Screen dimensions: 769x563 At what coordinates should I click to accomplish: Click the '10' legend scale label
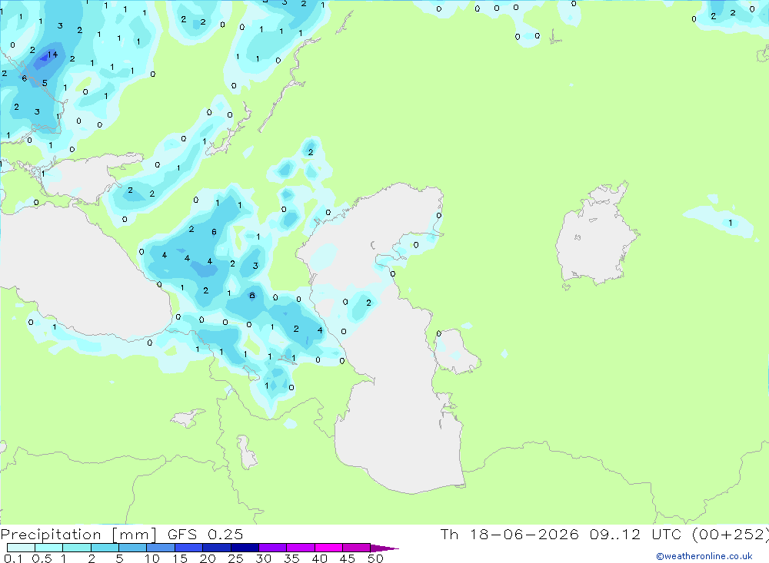(152, 558)
